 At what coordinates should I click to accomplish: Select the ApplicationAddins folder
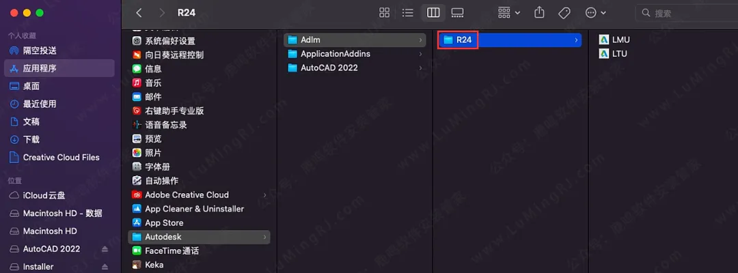(x=335, y=54)
